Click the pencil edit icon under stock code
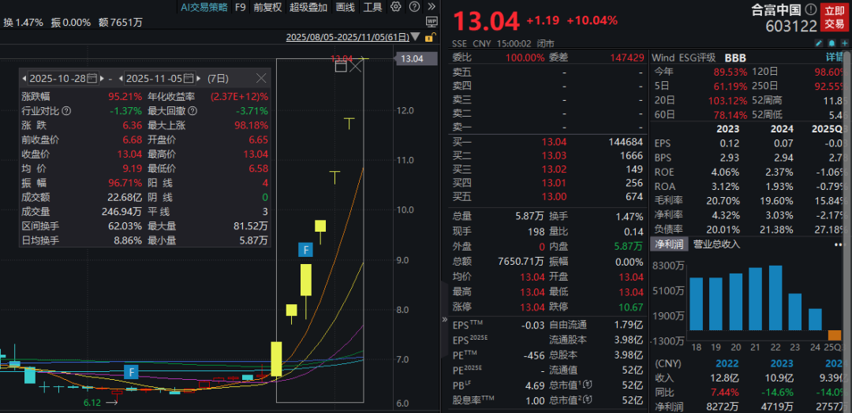 click(818, 43)
